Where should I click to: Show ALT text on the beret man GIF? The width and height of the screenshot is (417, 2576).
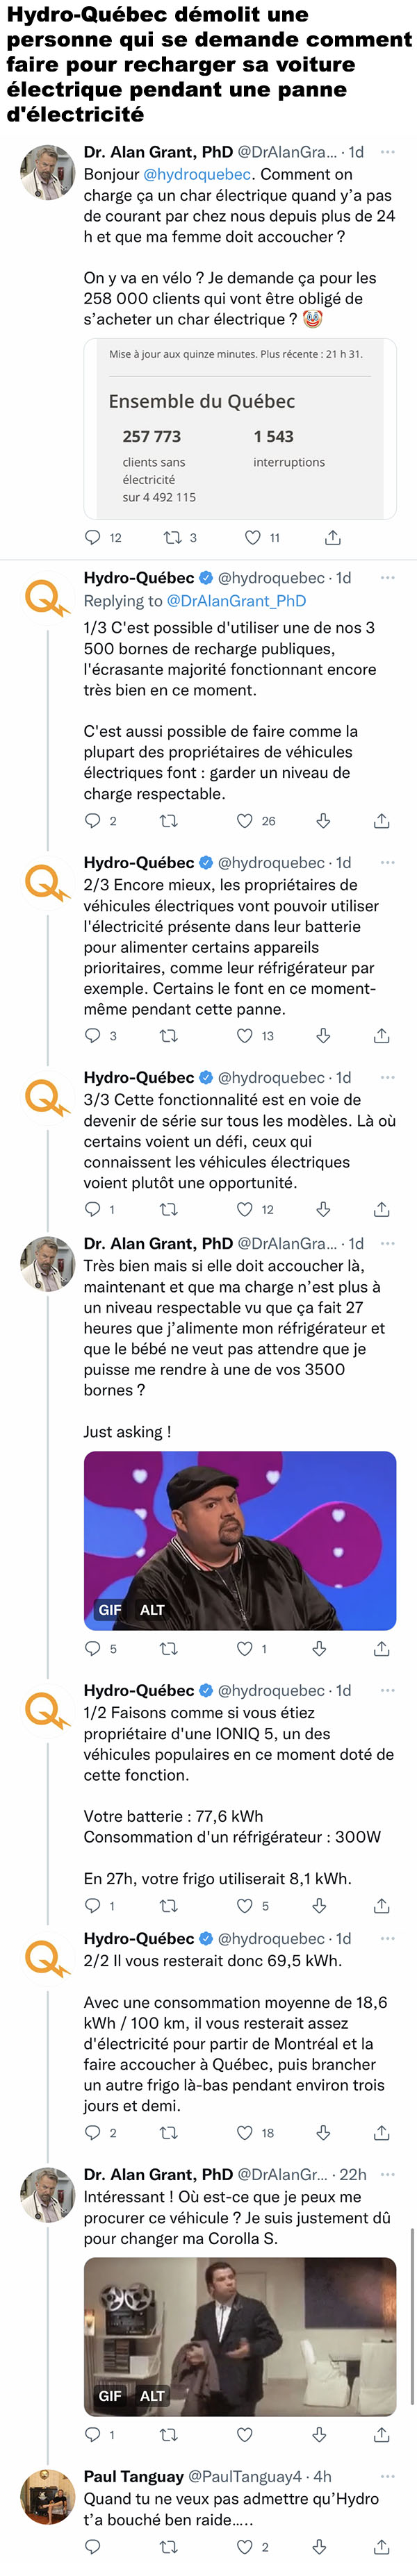click(152, 1610)
